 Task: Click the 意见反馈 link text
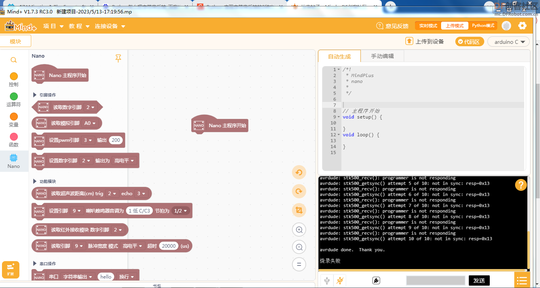(397, 26)
